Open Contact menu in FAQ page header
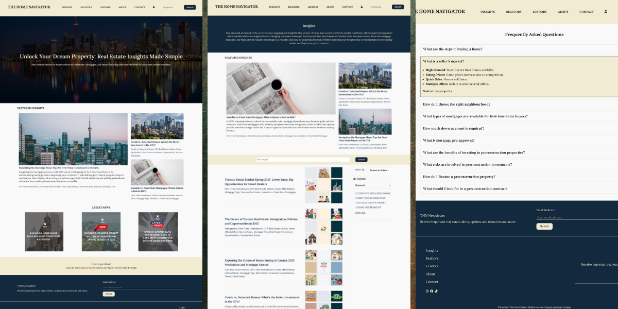Screen dimensions: 618x309 (x=587, y=12)
